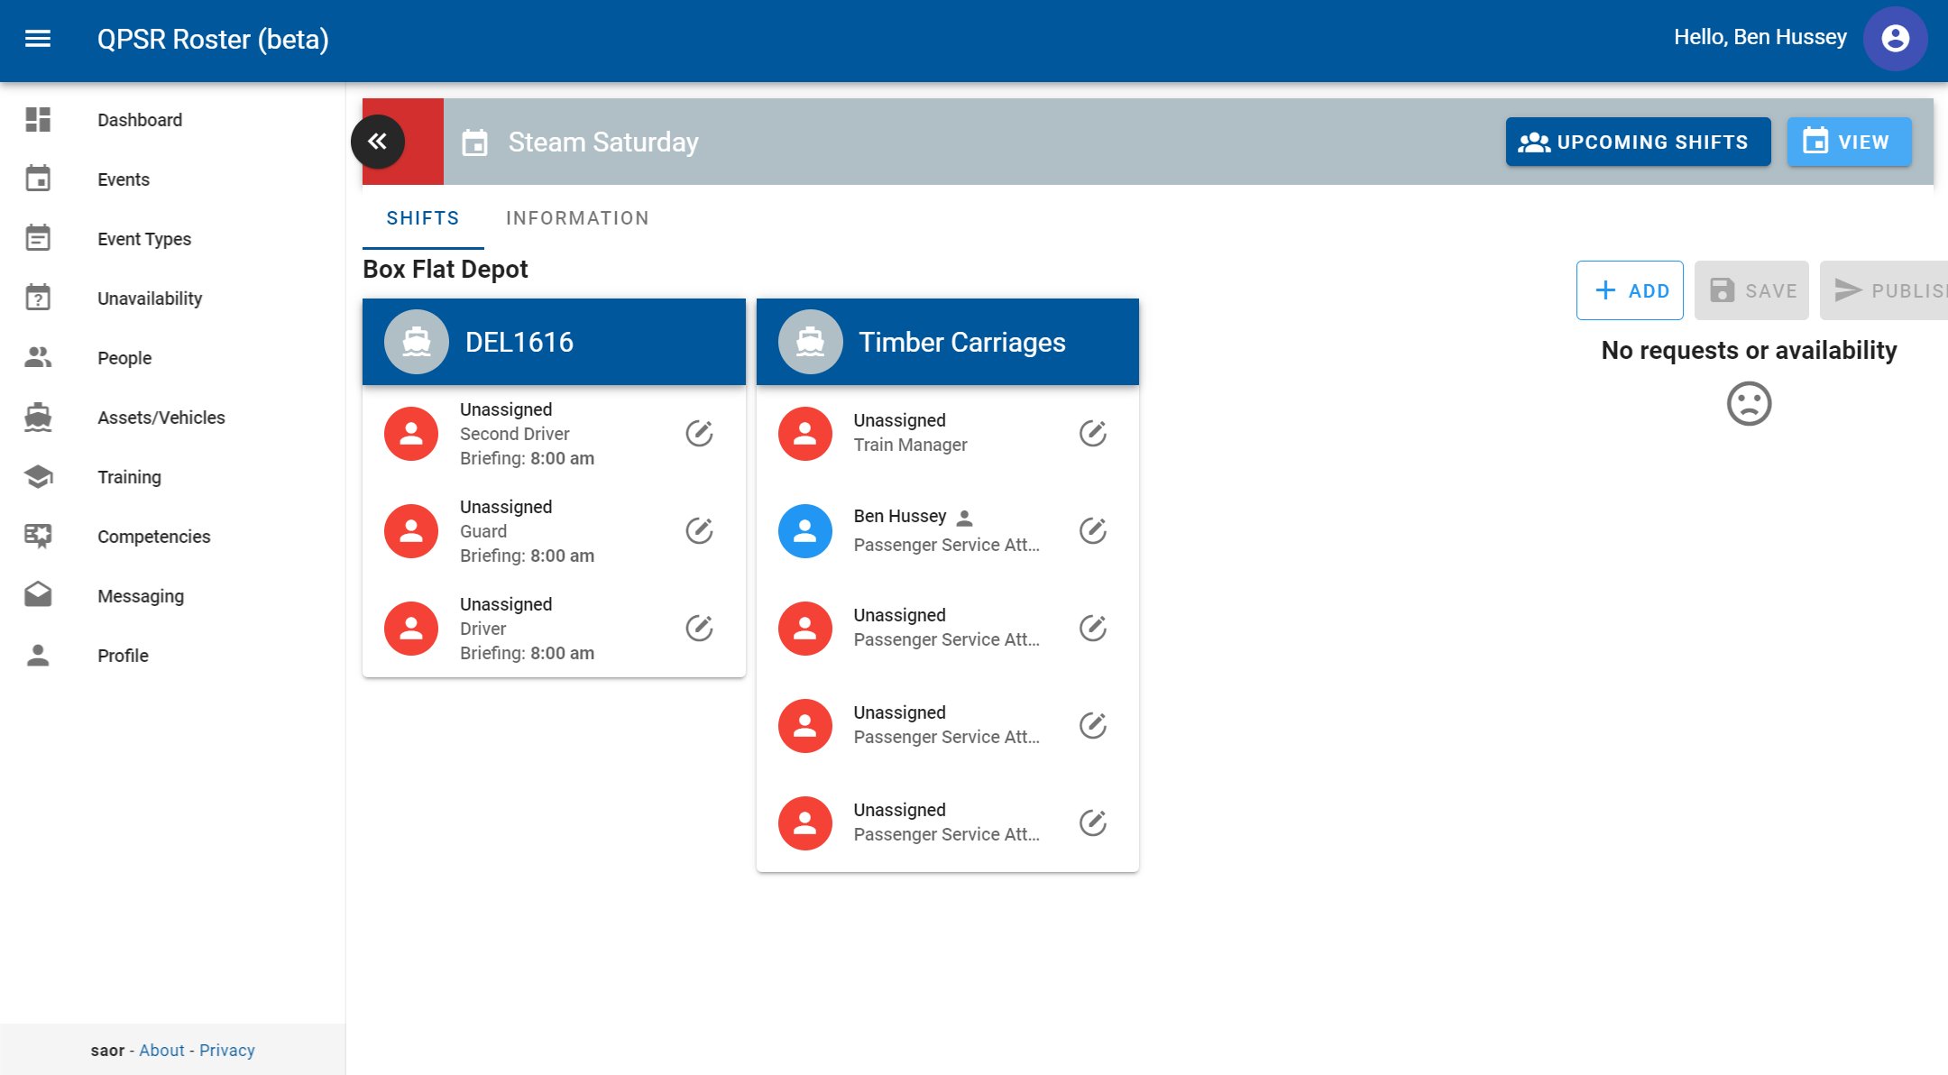Image resolution: width=1948 pixels, height=1075 pixels.
Task: Select the Events calendar icon
Action: coord(38,179)
